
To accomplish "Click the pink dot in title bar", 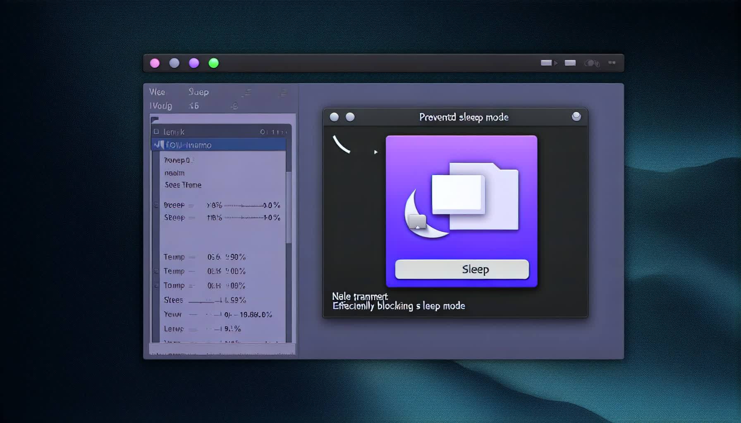I will click(155, 63).
